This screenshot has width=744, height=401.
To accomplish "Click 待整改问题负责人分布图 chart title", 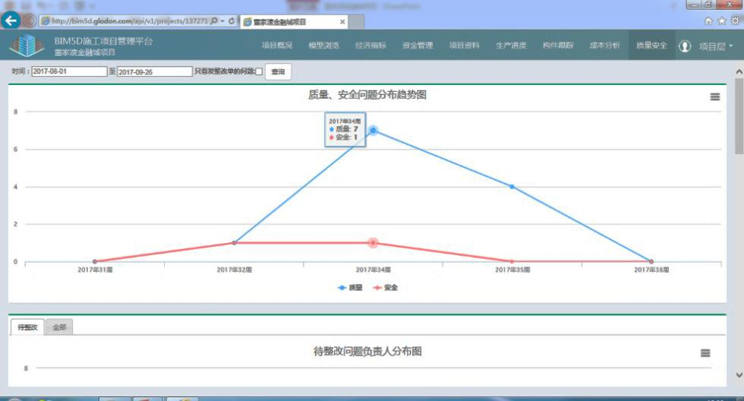I will [367, 352].
